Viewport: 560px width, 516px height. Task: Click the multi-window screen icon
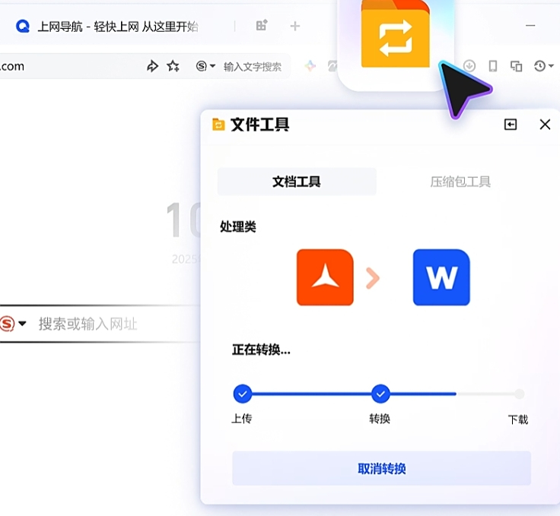pyautogui.click(x=516, y=66)
